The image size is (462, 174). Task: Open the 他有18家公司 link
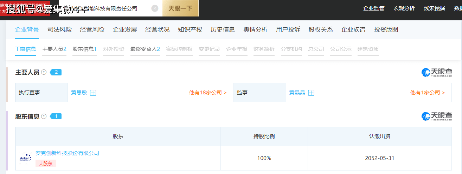(x=208, y=93)
